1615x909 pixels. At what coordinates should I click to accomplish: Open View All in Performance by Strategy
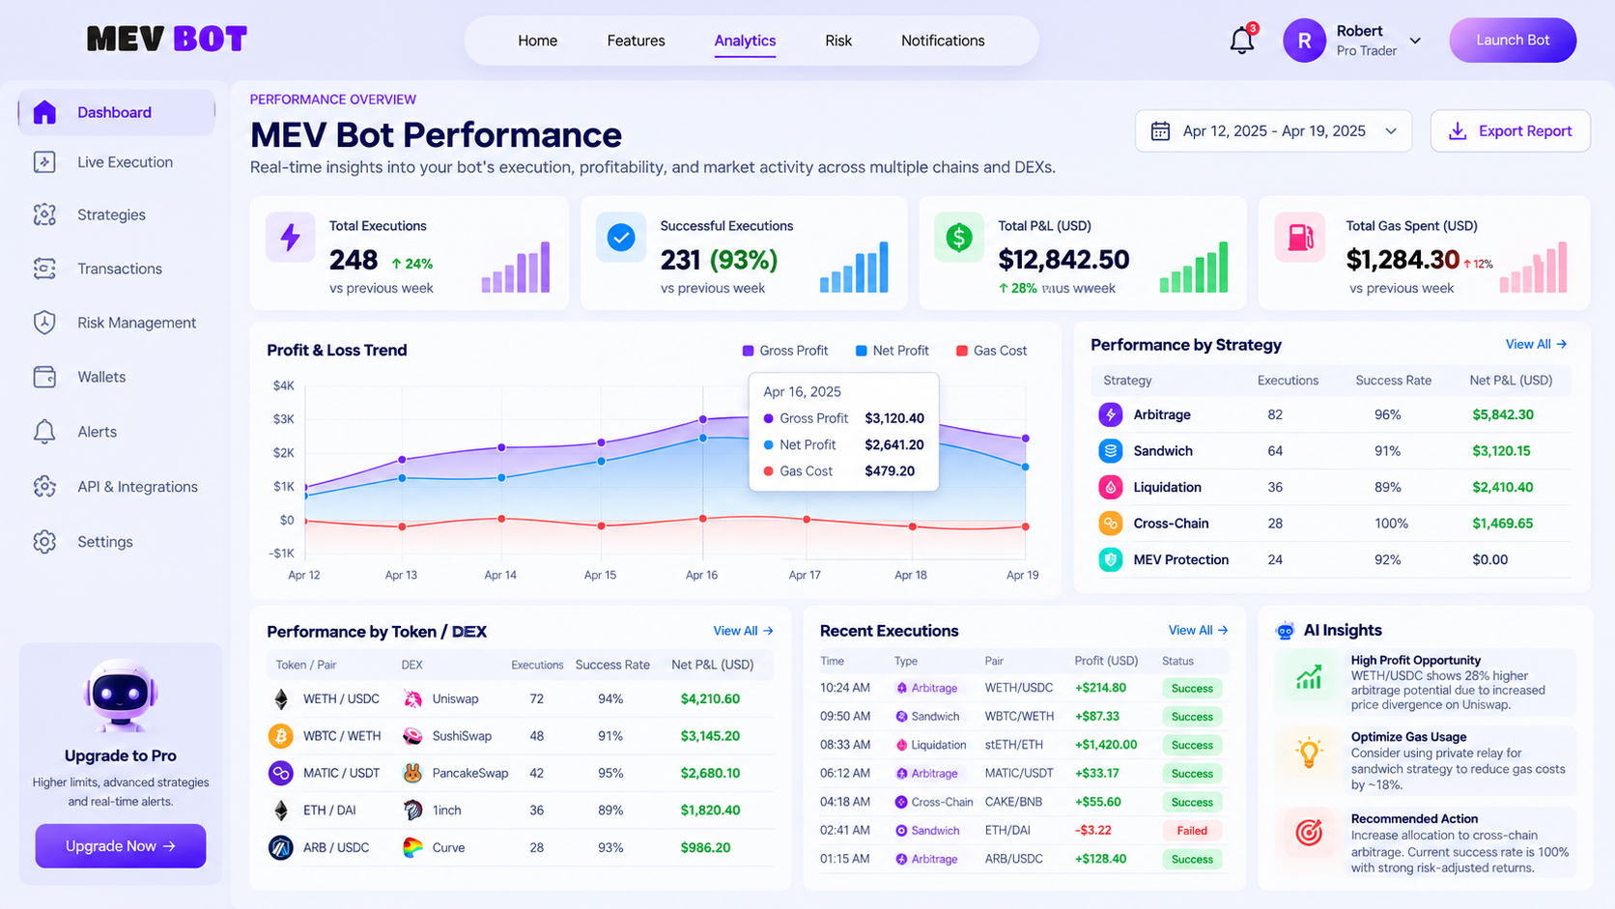point(1536,345)
